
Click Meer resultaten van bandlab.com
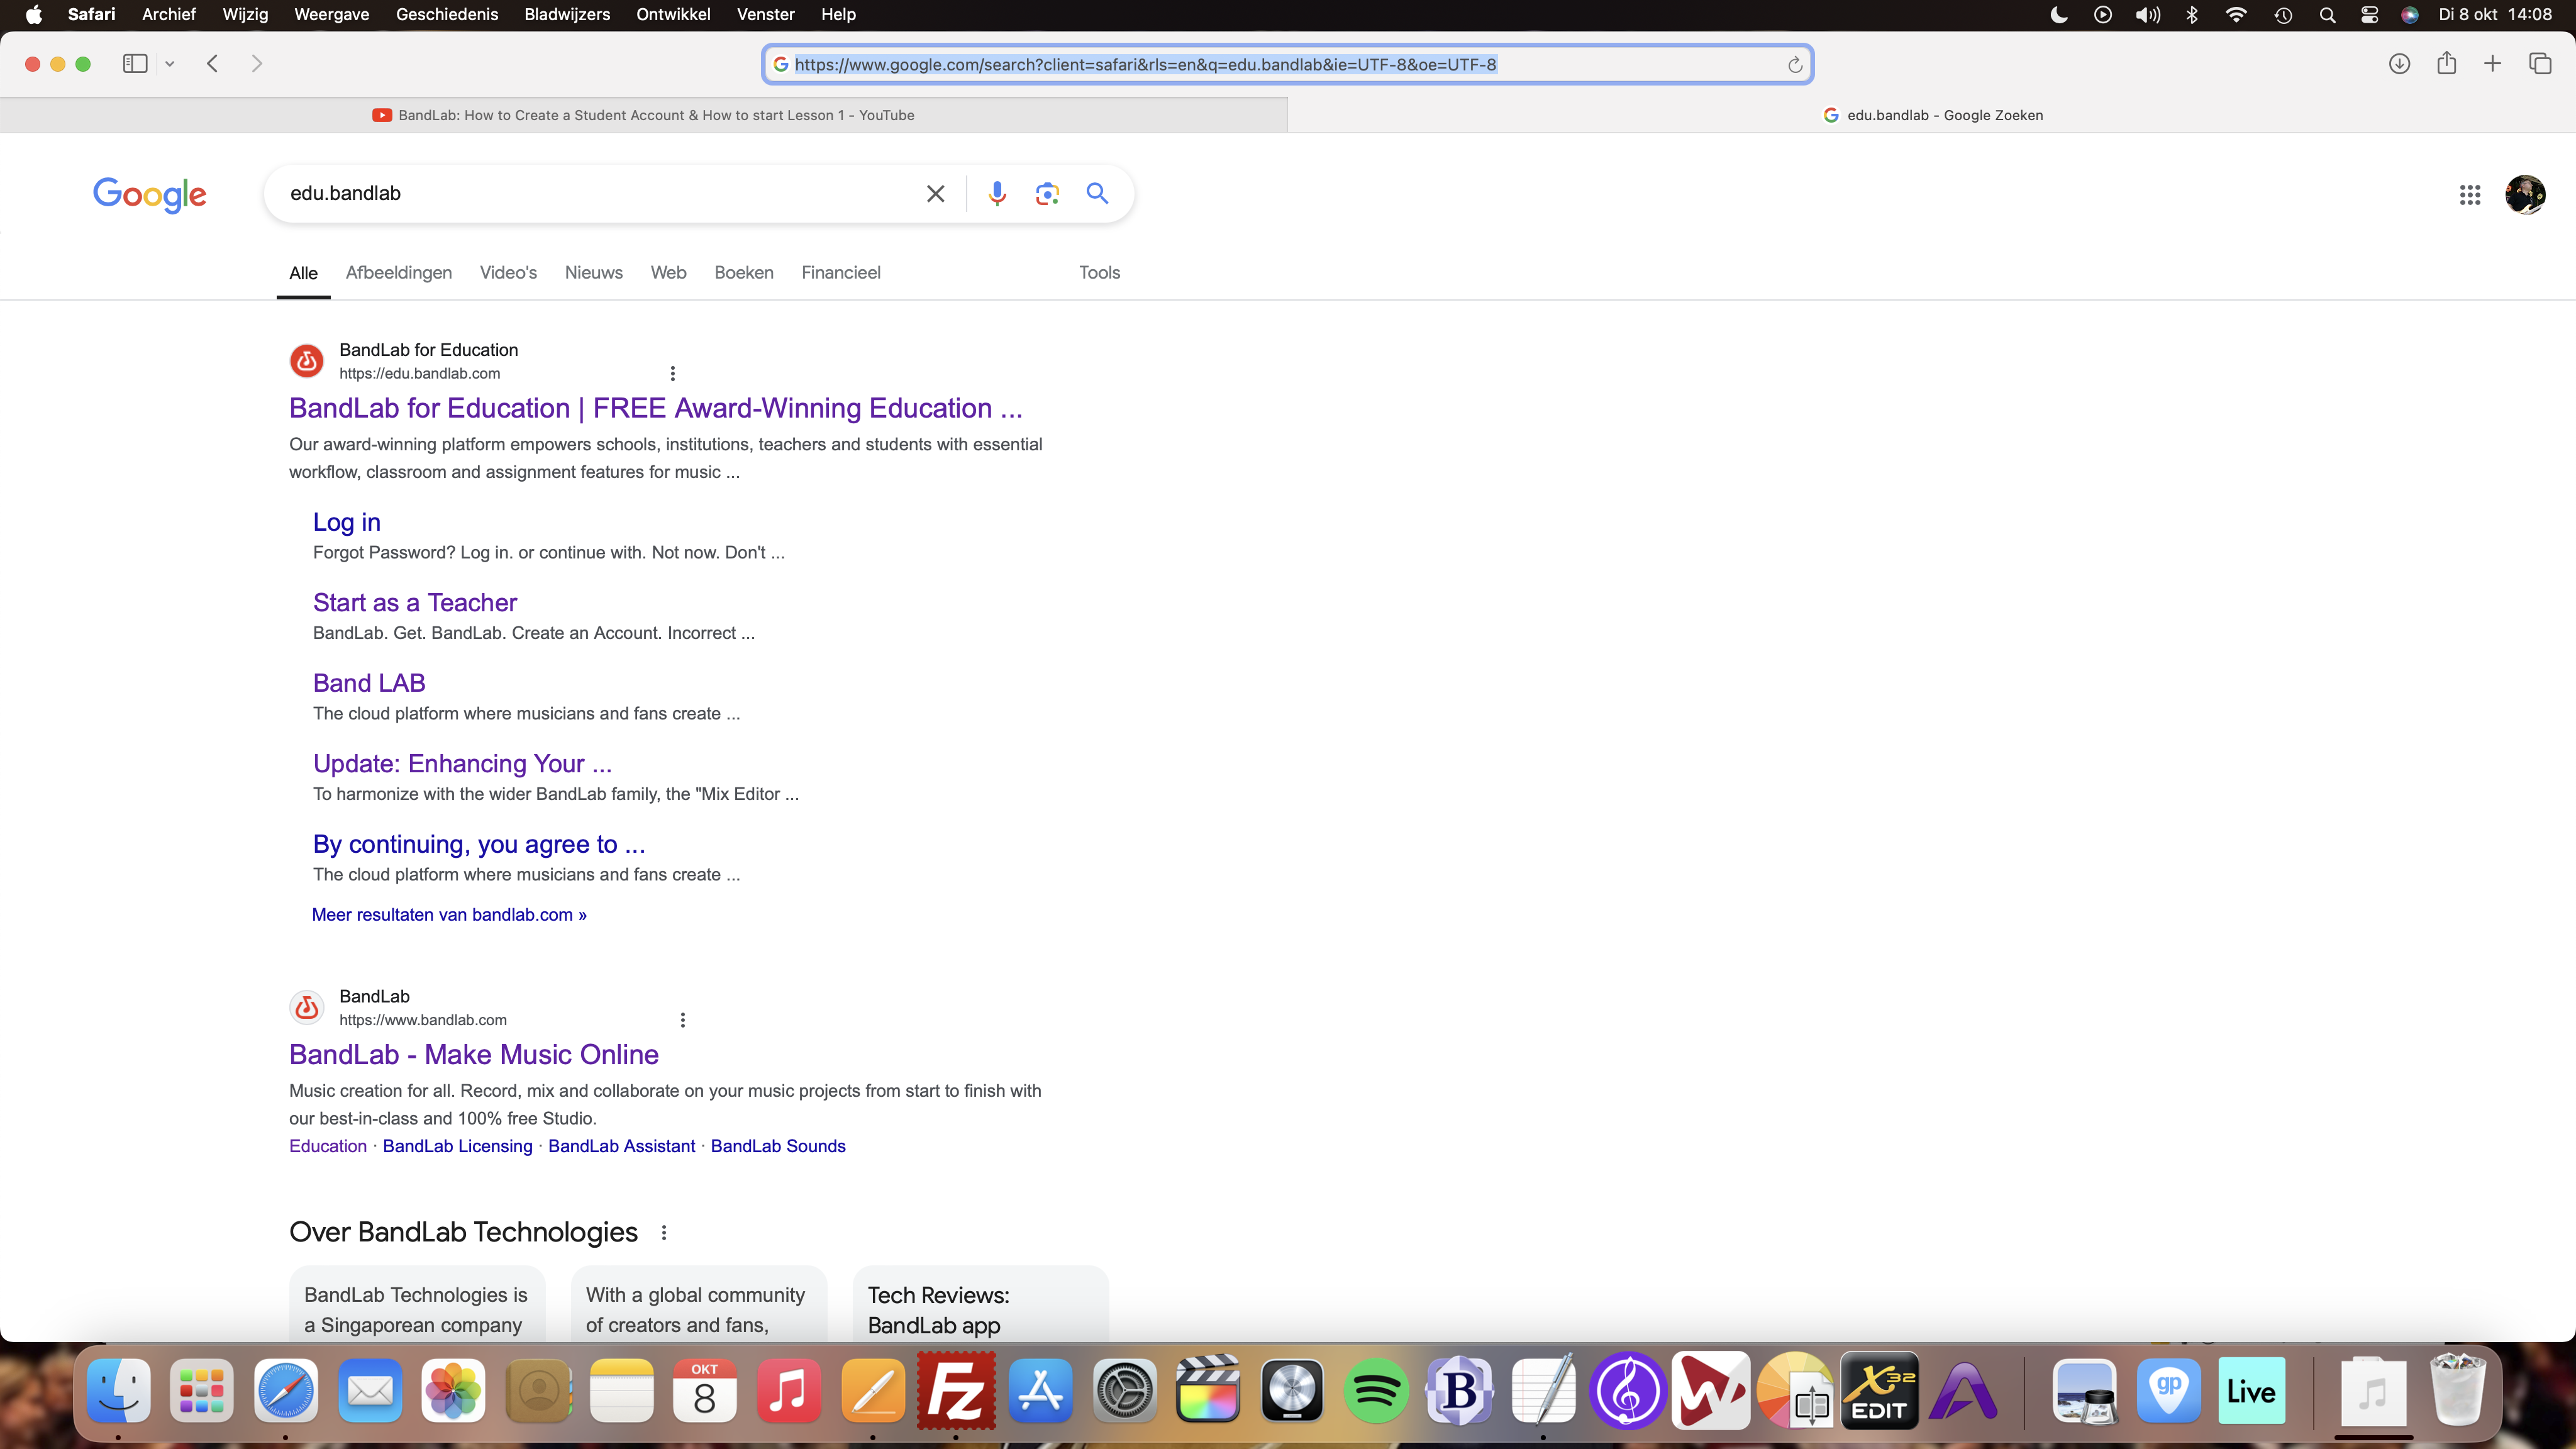click(449, 914)
